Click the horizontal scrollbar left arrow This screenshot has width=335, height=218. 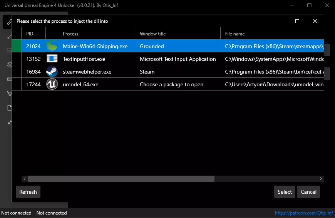pos(25,179)
